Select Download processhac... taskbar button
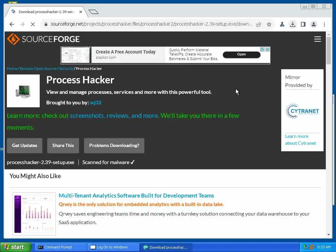This screenshot has height=252, width=336. (x=166, y=247)
